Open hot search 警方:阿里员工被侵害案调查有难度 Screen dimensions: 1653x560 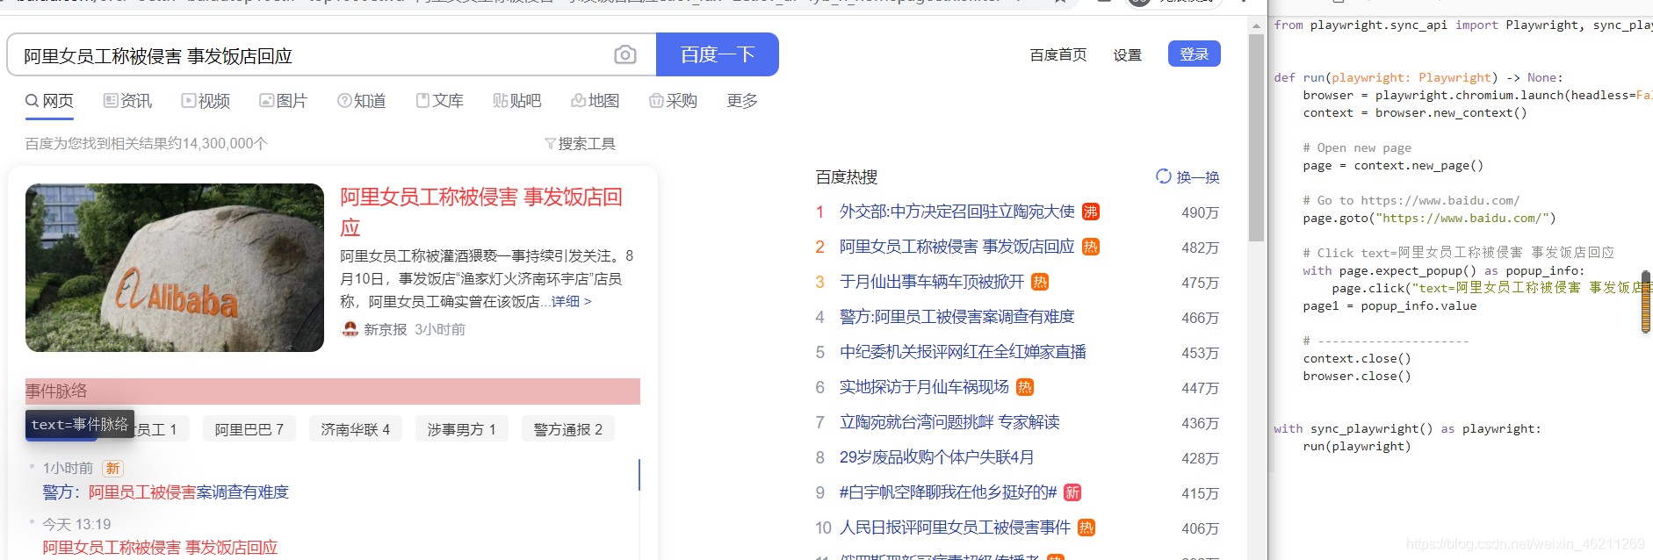click(x=957, y=317)
